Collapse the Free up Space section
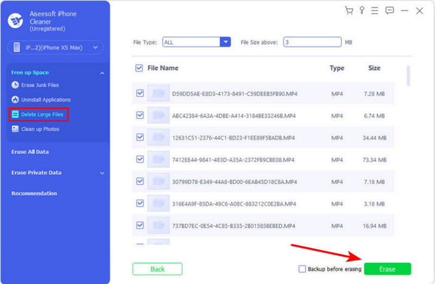Image resolution: width=435 pixels, height=284 pixels. tap(102, 73)
